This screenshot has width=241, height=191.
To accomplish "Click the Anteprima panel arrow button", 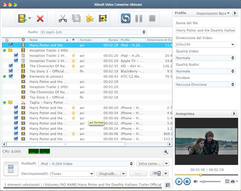I will 234,114.
